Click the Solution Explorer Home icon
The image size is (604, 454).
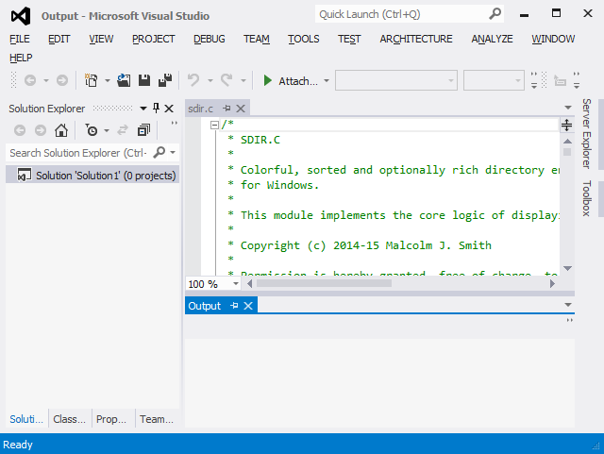click(61, 130)
